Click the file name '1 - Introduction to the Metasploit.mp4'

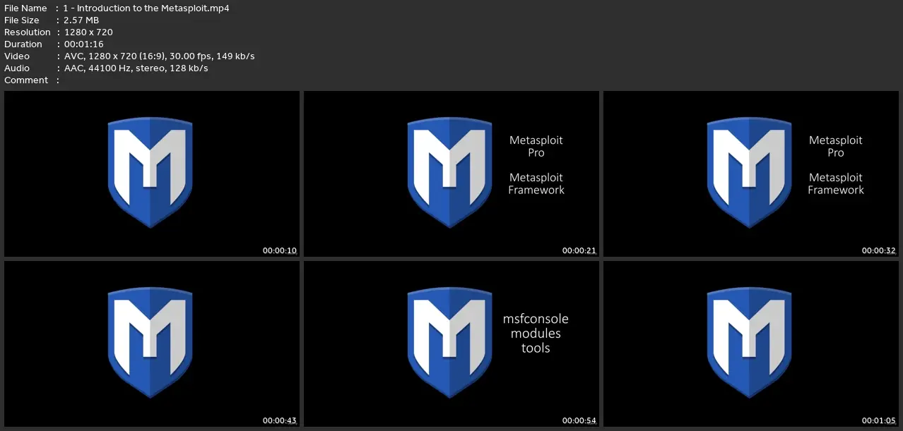pos(146,8)
